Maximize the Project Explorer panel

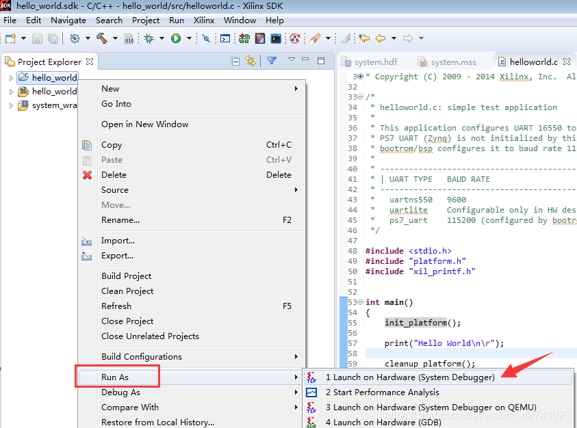pyautogui.click(x=321, y=61)
